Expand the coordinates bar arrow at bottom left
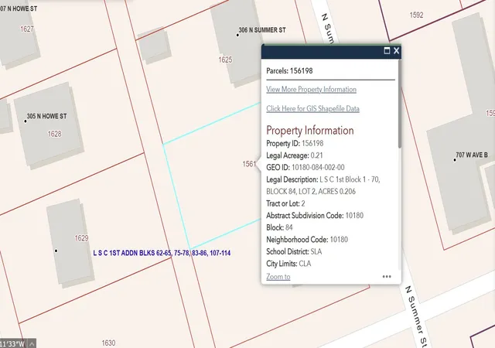This screenshot has height=348, width=495. (32, 343)
